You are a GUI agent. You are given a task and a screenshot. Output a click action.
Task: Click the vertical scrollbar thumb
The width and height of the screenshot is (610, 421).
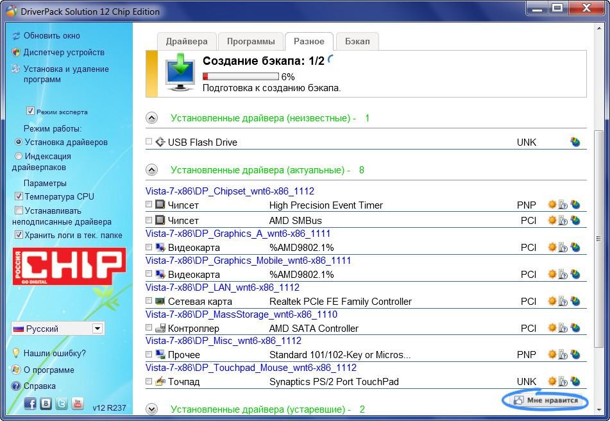pyautogui.click(x=598, y=239)
